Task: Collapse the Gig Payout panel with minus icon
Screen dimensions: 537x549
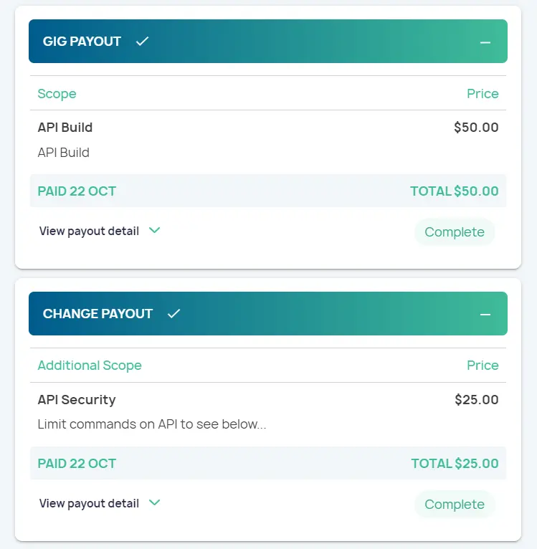Action: coord(485,42)
